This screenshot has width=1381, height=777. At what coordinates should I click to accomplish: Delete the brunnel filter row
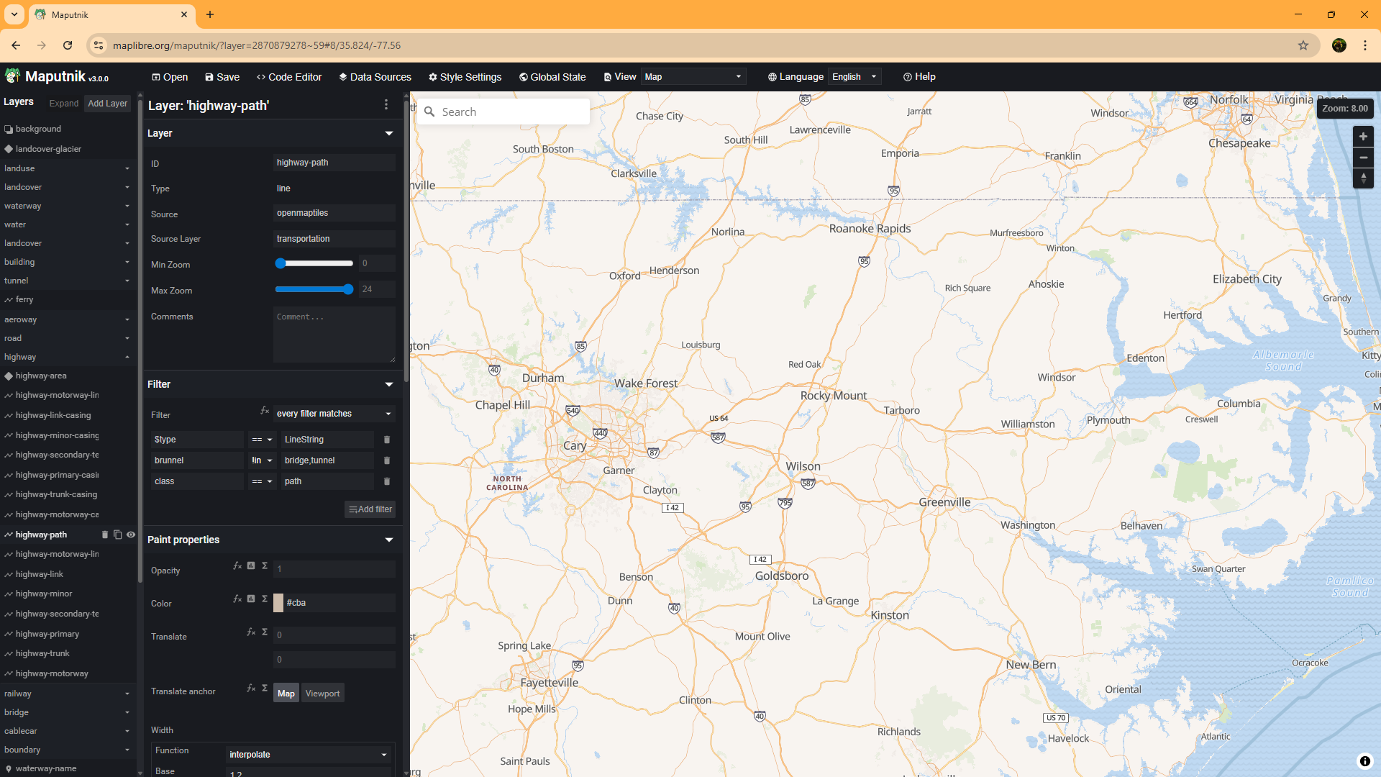pos(387,460)
